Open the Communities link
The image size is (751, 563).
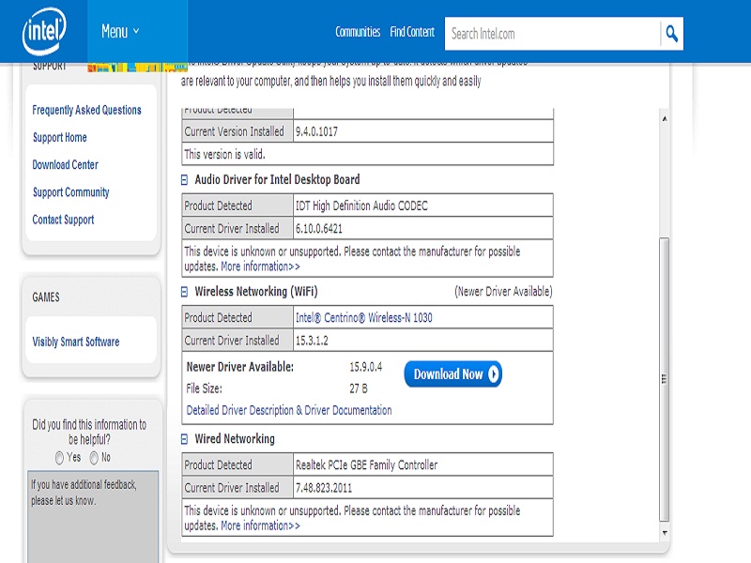click(x=358, y=32)
